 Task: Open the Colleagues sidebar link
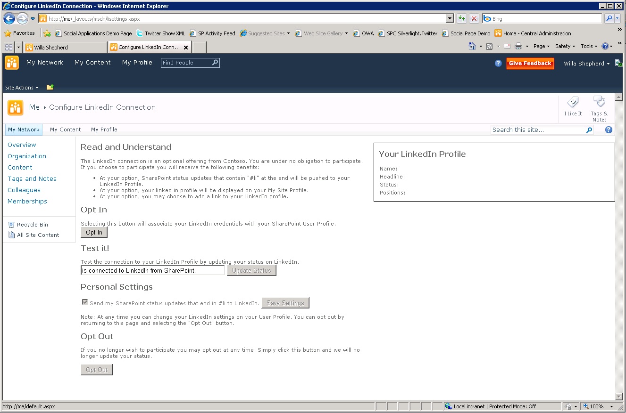24,190
